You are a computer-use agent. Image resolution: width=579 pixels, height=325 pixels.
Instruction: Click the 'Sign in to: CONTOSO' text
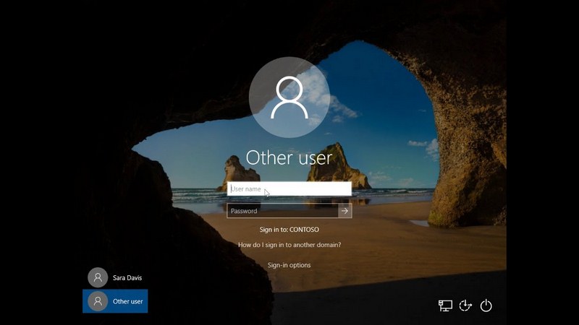click(289, 229)
